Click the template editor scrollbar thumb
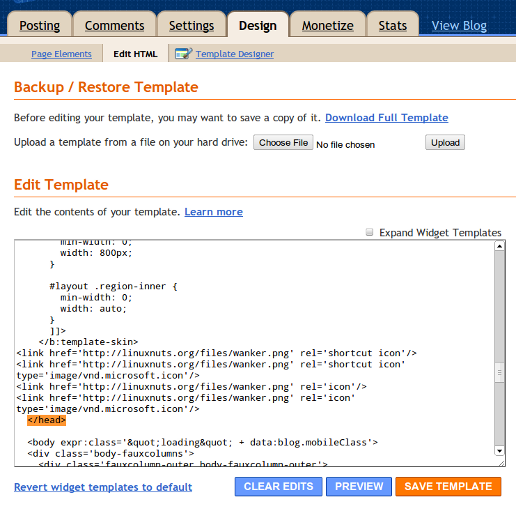The height and width of the screenshot is (511, 516). click(x=499, y=372)
